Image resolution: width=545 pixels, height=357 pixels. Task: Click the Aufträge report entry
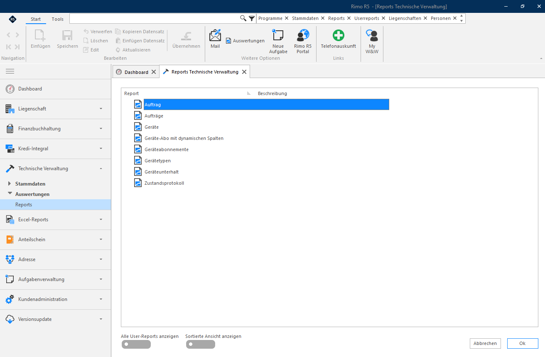[154, 116]
